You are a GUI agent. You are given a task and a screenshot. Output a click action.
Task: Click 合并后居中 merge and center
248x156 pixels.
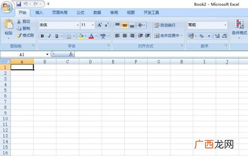[167, 35]
